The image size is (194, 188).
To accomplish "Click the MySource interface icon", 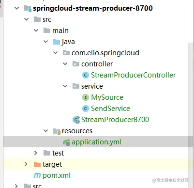I will [86, 97].
